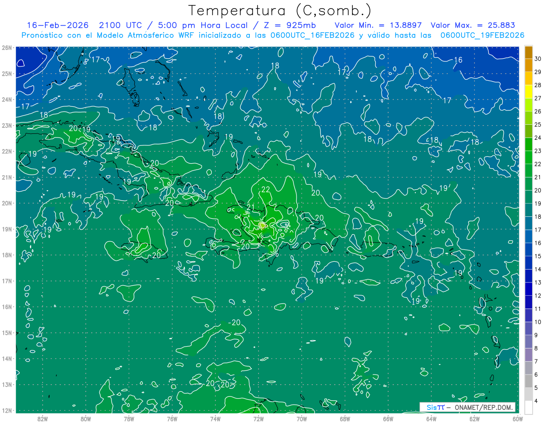550x425 pixels.
Task: Pick the brown-orange swatch above 30 on scale
Action: (x=528, y=52)
